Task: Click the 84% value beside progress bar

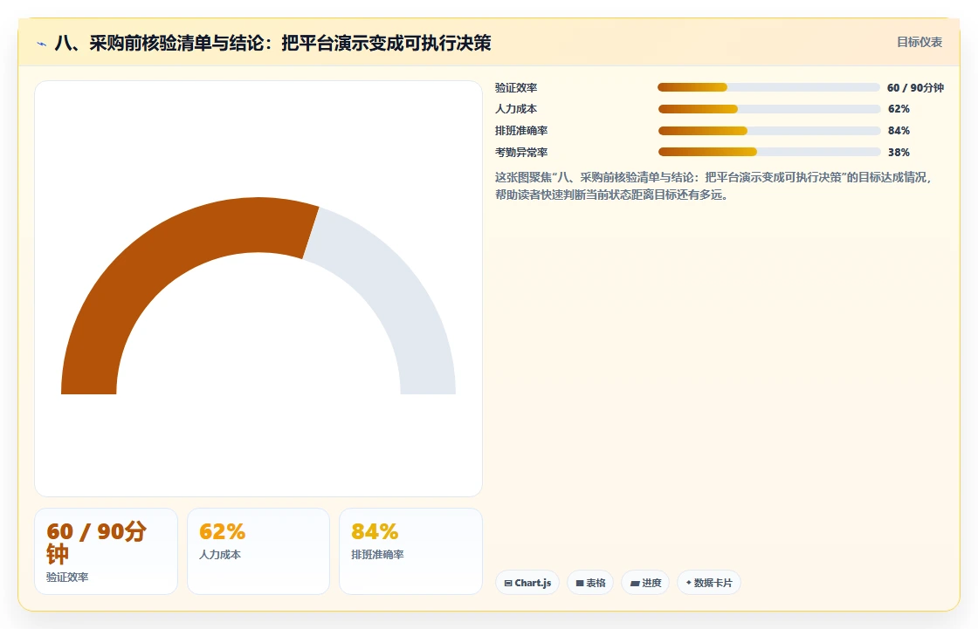Action: click(899, 131)
